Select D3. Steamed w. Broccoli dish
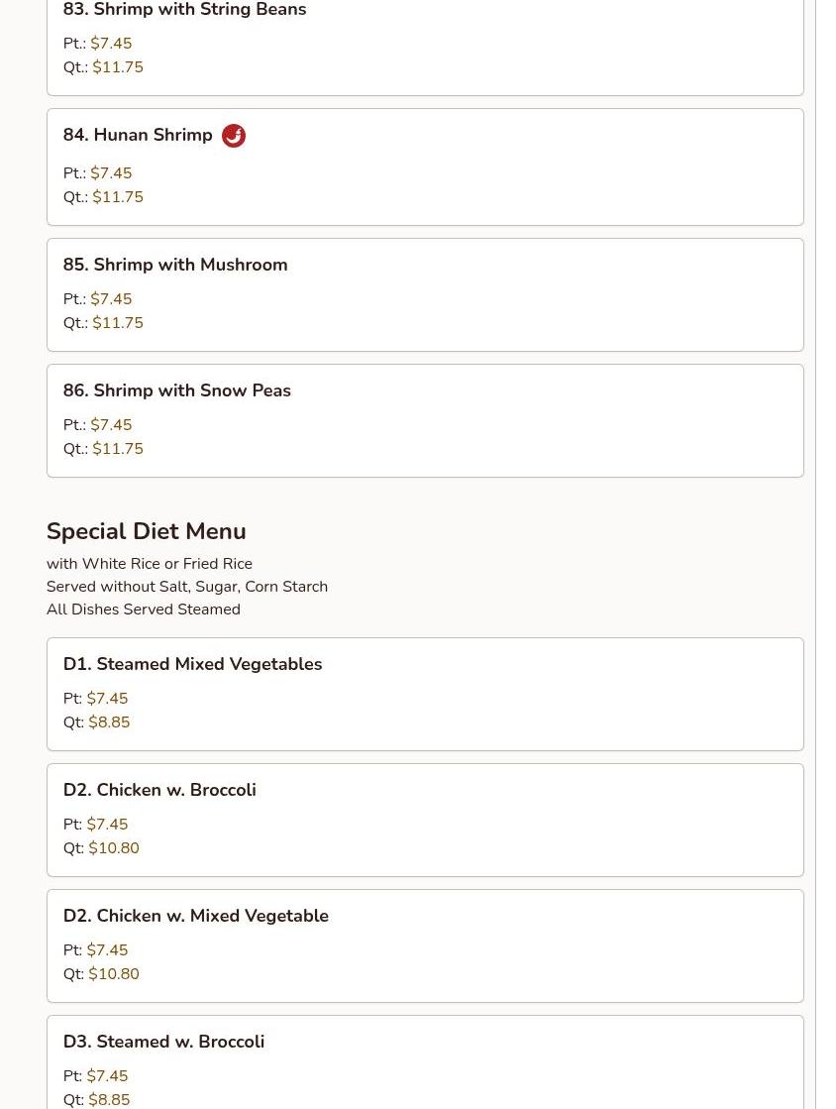The height and width of the screenshot is (1109, 836). [x=425, y=1062]
